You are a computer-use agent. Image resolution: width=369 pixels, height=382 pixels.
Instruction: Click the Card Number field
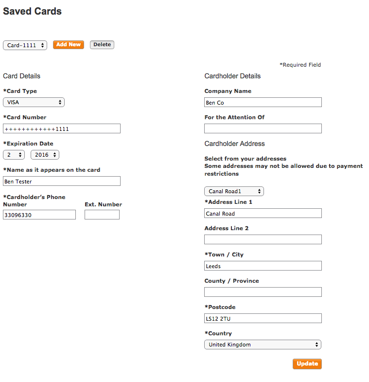click(x=62, y=128)
